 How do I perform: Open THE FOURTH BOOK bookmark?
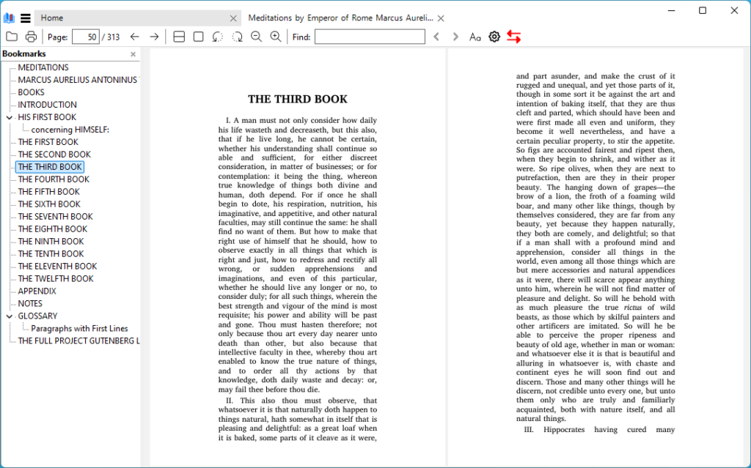click(54, 179)
